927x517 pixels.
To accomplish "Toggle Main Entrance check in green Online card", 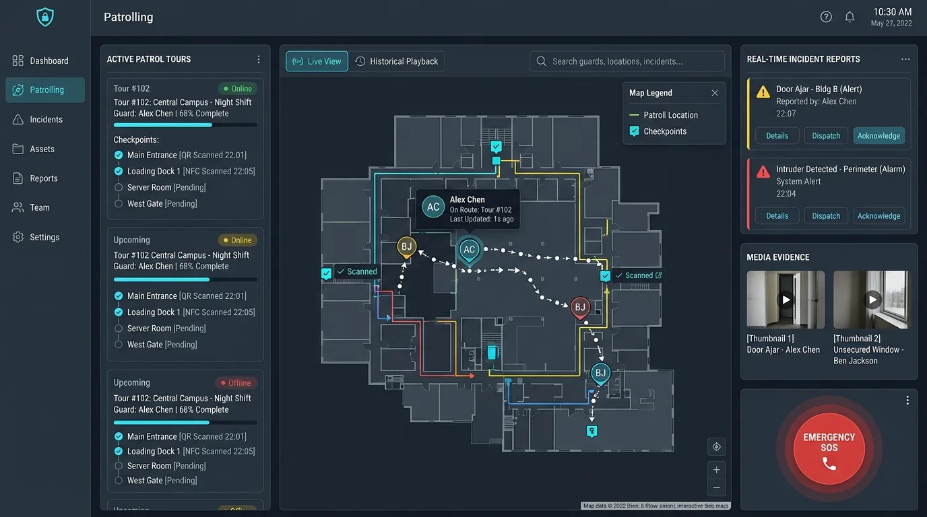I will point(119,155).
